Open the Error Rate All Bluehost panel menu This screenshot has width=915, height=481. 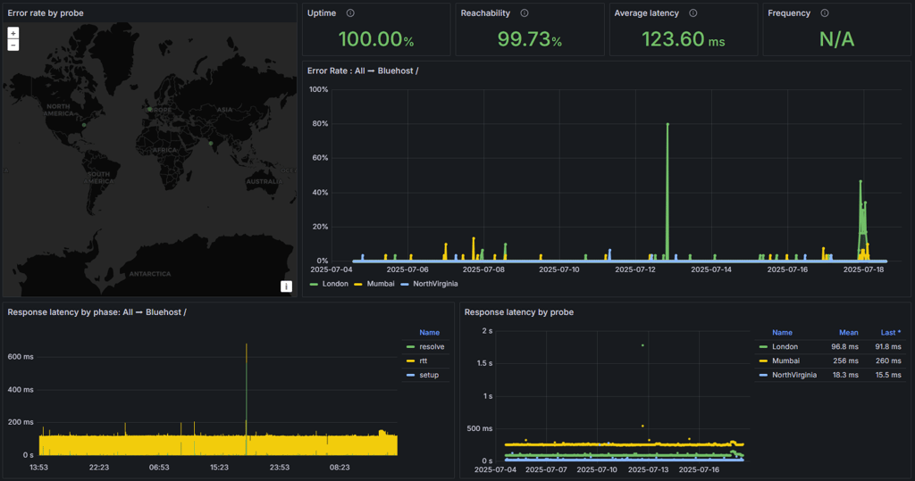(363, 70)
